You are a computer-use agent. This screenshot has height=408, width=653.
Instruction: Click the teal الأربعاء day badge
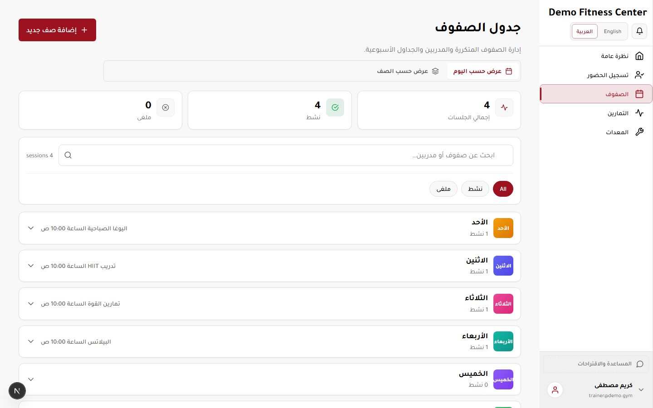click(503, 341)
